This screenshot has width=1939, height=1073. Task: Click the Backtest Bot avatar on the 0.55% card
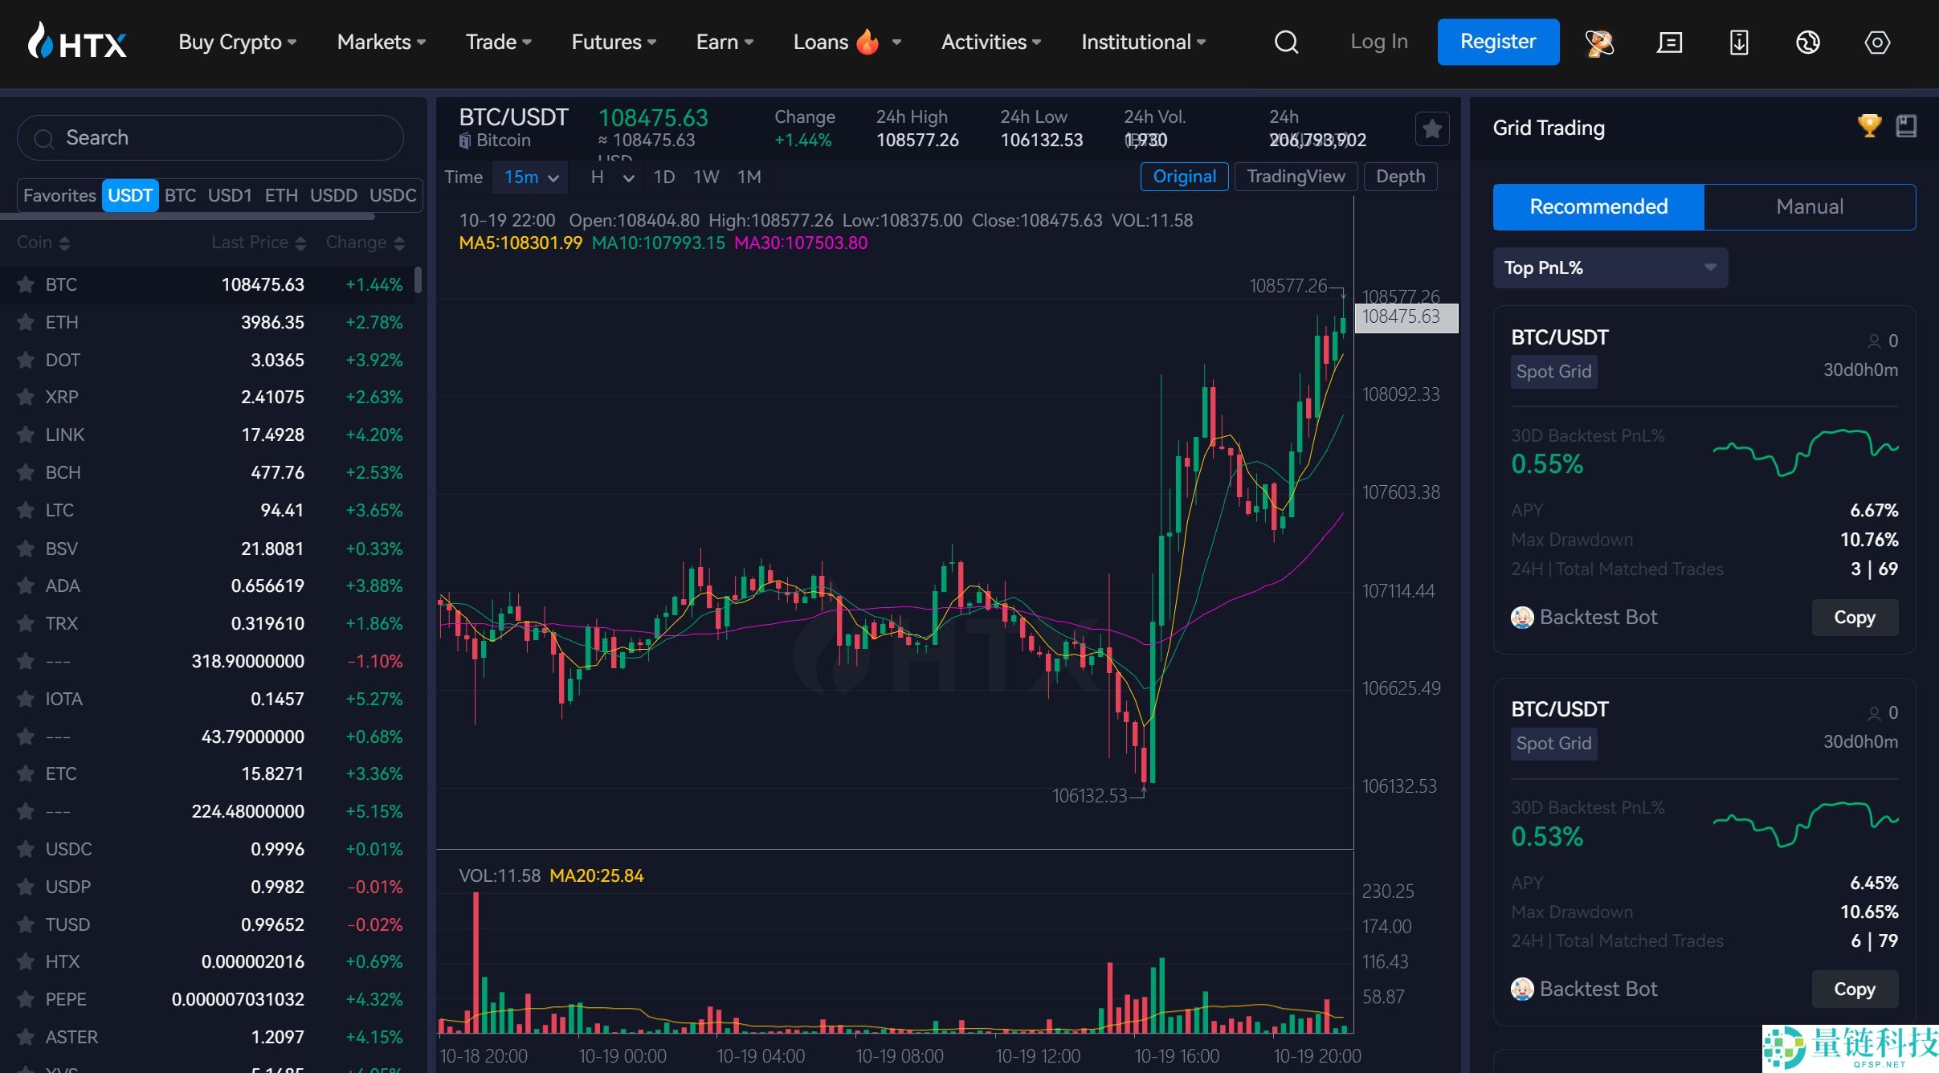click(1522, 617)
